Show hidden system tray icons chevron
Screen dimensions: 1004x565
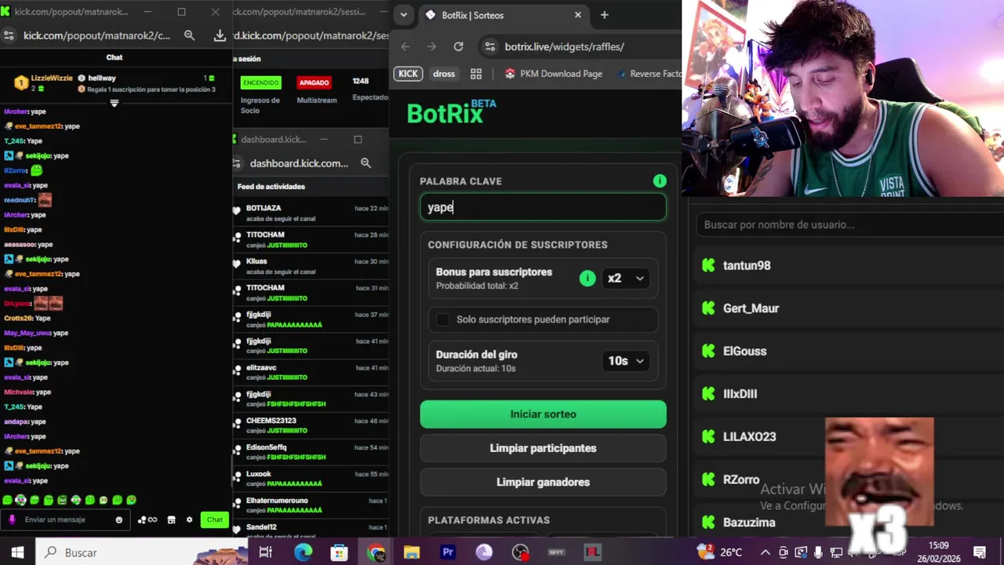click(766, 552)
